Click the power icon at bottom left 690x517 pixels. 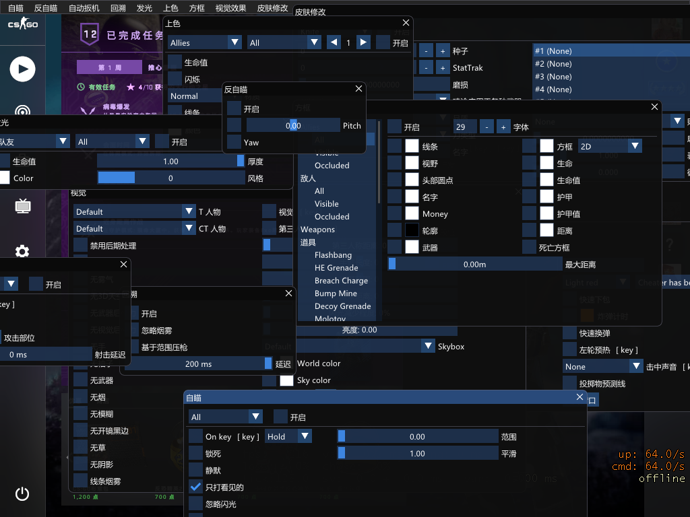(22, 493)
